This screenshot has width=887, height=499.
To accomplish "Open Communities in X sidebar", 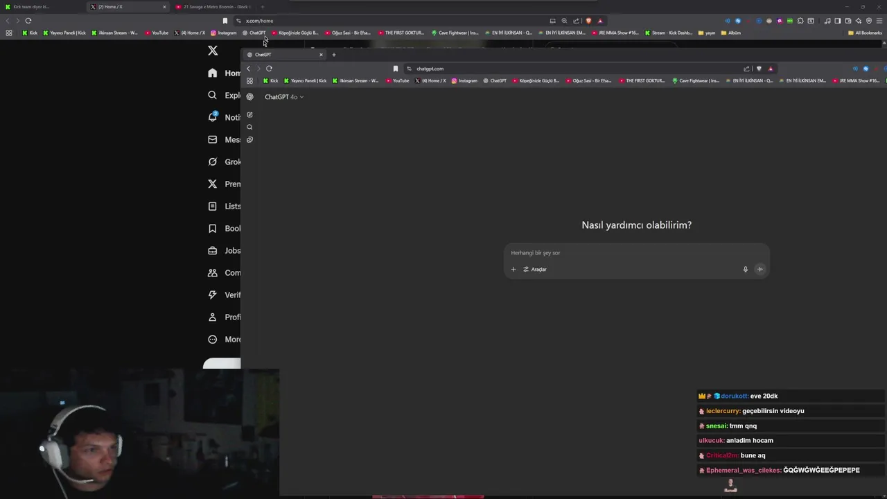I will pyautogui.click(x=224, y=272).
